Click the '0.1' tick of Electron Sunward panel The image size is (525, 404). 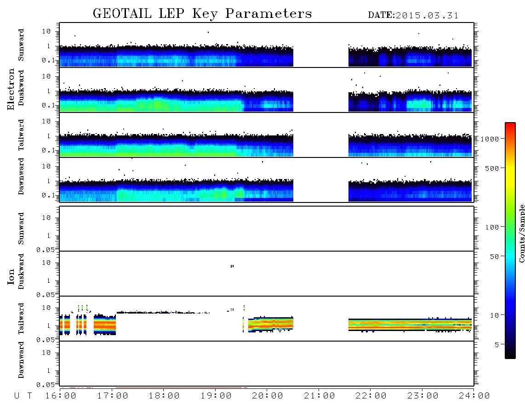click(48, 61)
